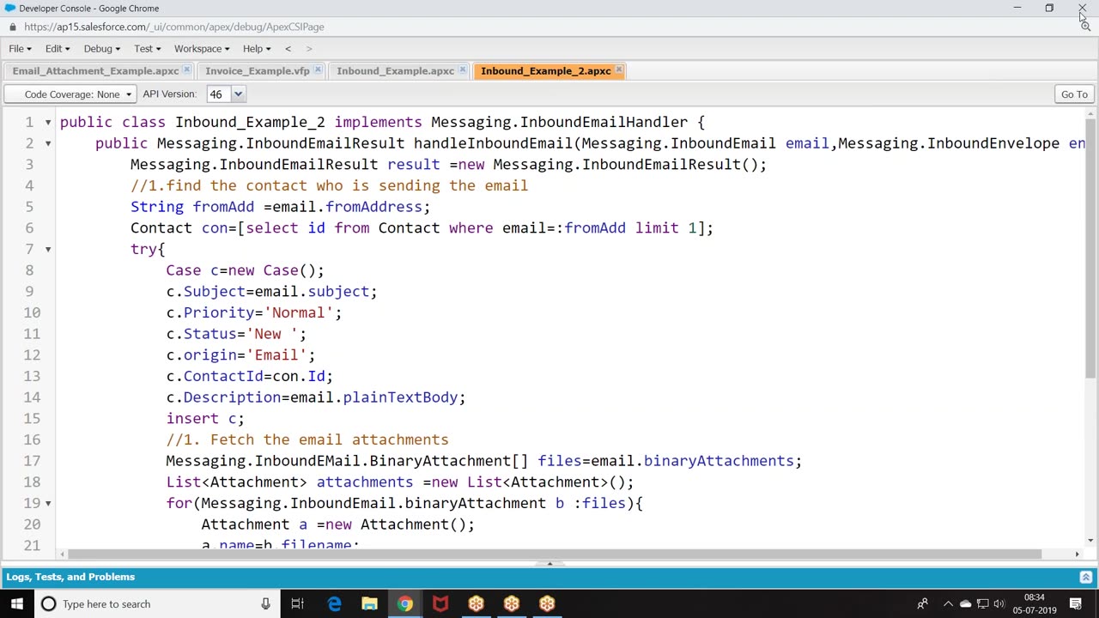The height and width of the screenshot is (618, 1099).
Task: Select the Inbound_Example_2.apxc tab
Action: click(545, 71)
